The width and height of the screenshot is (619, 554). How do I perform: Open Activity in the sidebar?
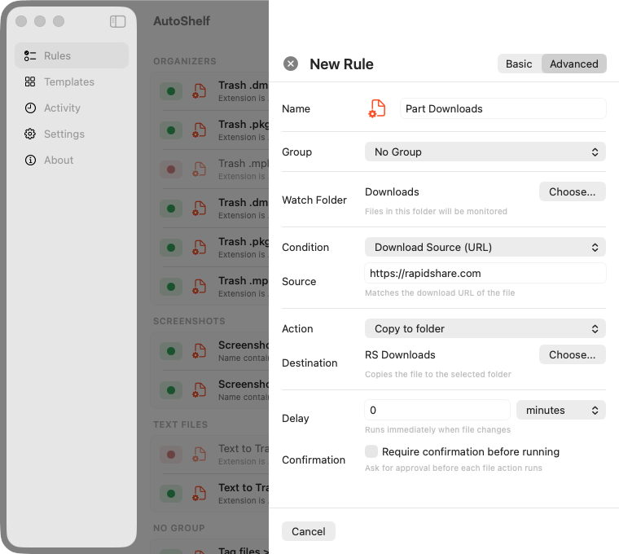click(x=72, y=108)
